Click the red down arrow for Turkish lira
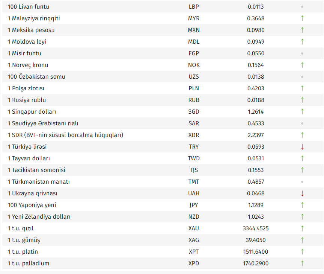 (302, 147)
